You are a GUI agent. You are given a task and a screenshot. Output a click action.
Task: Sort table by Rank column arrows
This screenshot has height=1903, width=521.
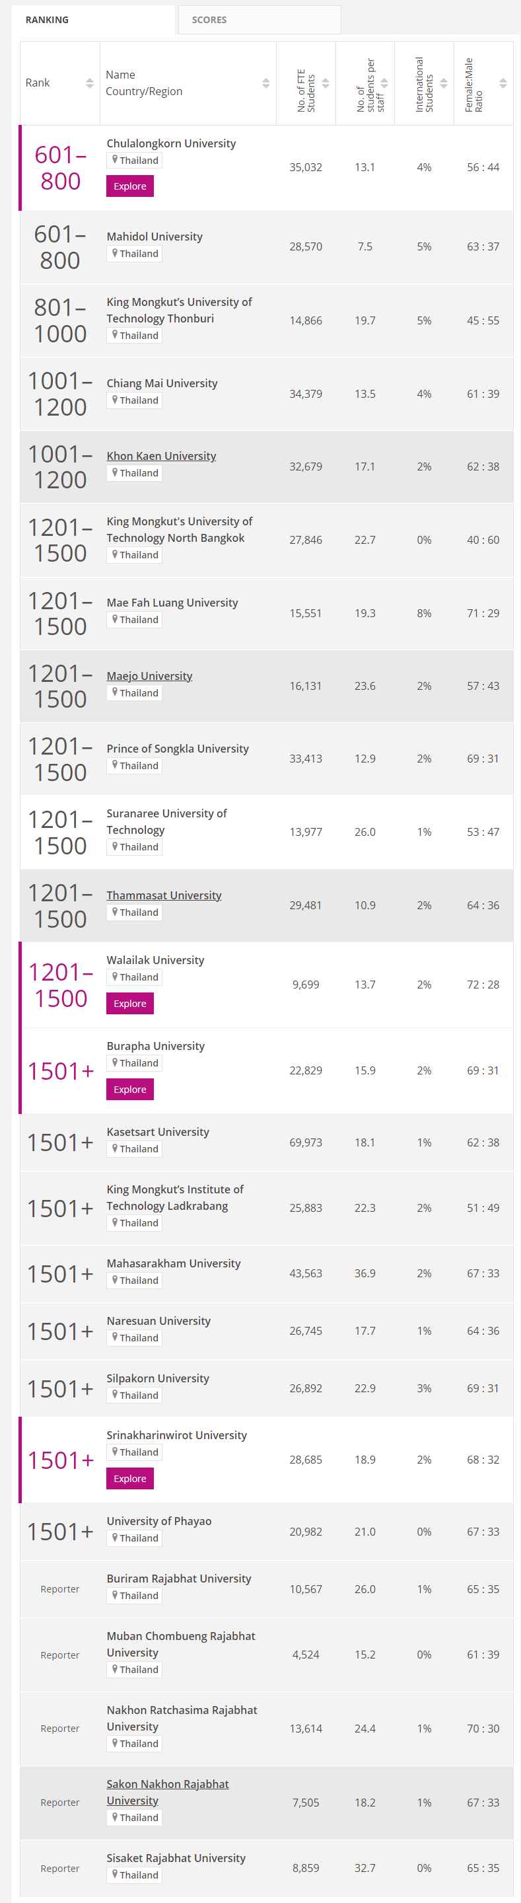[89, 83]
